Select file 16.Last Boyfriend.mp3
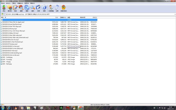176x110 pixels. point(12,24)
